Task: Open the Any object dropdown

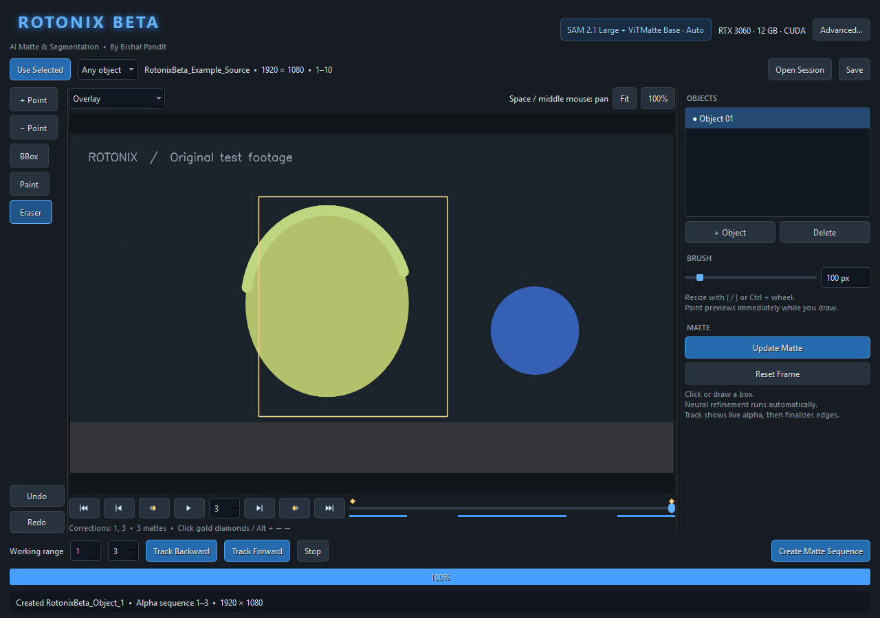Action: tap(107, 70)
